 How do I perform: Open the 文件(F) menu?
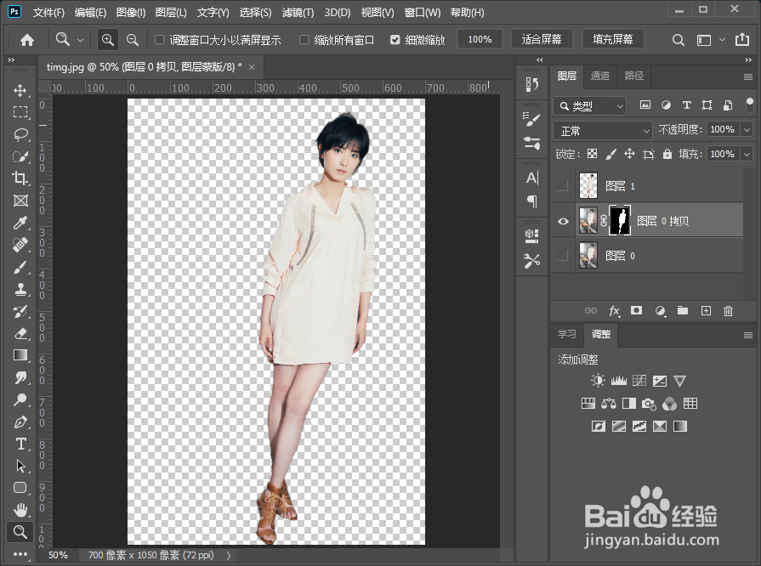[48, 13]
